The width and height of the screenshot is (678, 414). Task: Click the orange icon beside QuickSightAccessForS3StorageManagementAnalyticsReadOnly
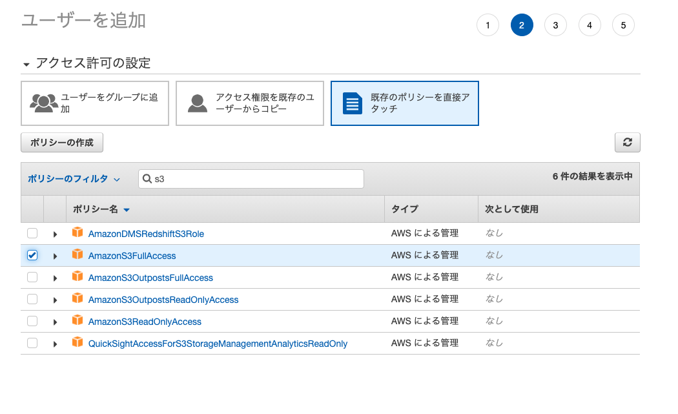[78, 343]
